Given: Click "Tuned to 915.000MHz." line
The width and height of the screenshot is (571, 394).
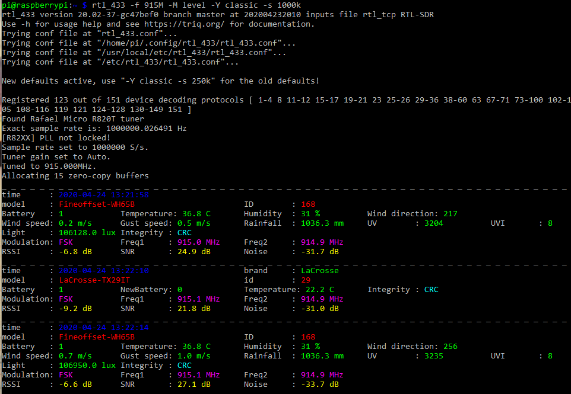Looking at the screenshot, I should click(49, 166).
